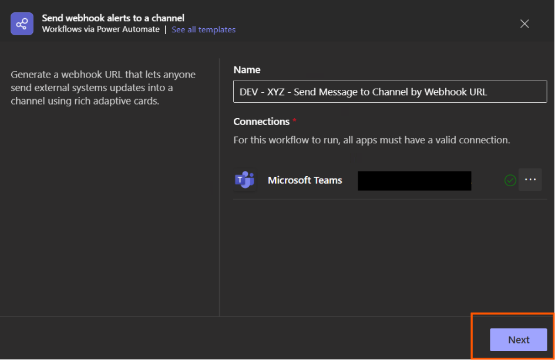Image resolution: width=555 pixels, height=360 pixels.
Task: Click the Microsoft Teams logo icon
Action: coord(244,180)
